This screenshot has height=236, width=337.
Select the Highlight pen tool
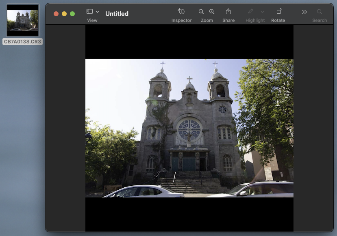(250, 12)
